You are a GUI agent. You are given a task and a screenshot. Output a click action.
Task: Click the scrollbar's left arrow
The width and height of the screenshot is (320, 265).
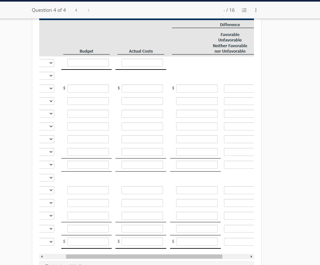click(41, 256)
